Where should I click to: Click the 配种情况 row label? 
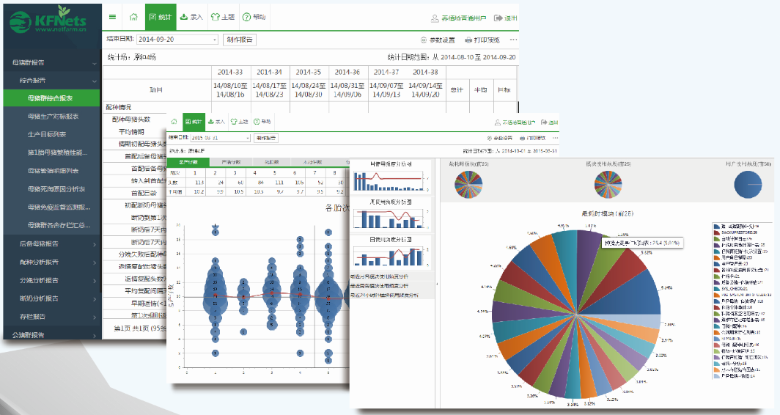[x=119, y=107]
